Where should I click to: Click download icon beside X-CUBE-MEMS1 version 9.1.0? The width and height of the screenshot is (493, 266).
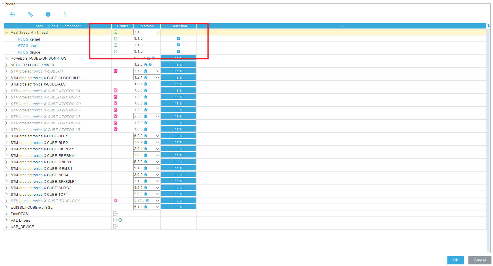[145, 168]
